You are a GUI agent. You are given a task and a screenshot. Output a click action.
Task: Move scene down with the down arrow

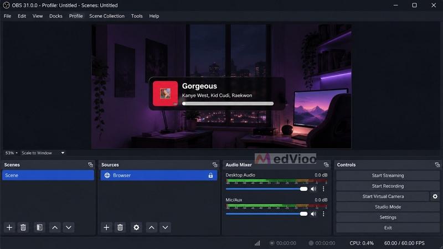[x=69, y=227]
